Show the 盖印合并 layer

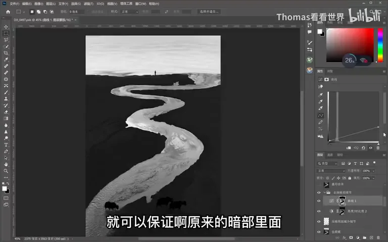coord(319,184)
